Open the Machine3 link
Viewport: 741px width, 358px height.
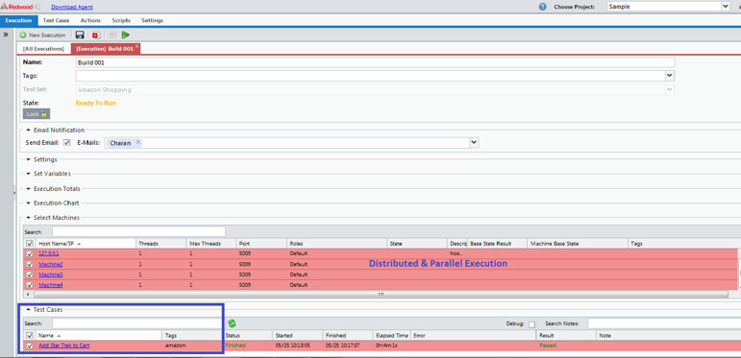coord(51,274)
